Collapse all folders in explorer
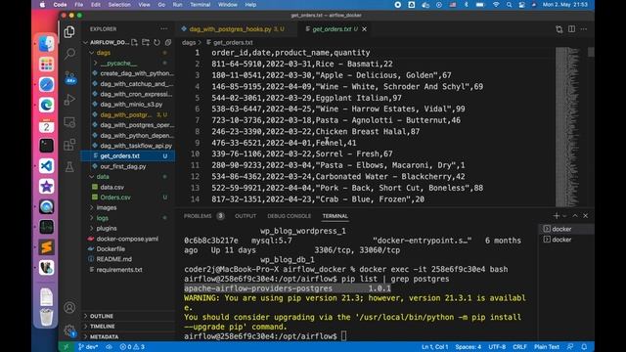Image resolution: width=626 pixels, height=352 pixels. [168, 42]
